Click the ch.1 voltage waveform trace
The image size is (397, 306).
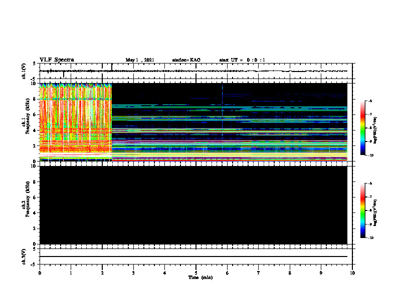click(193, 71)
